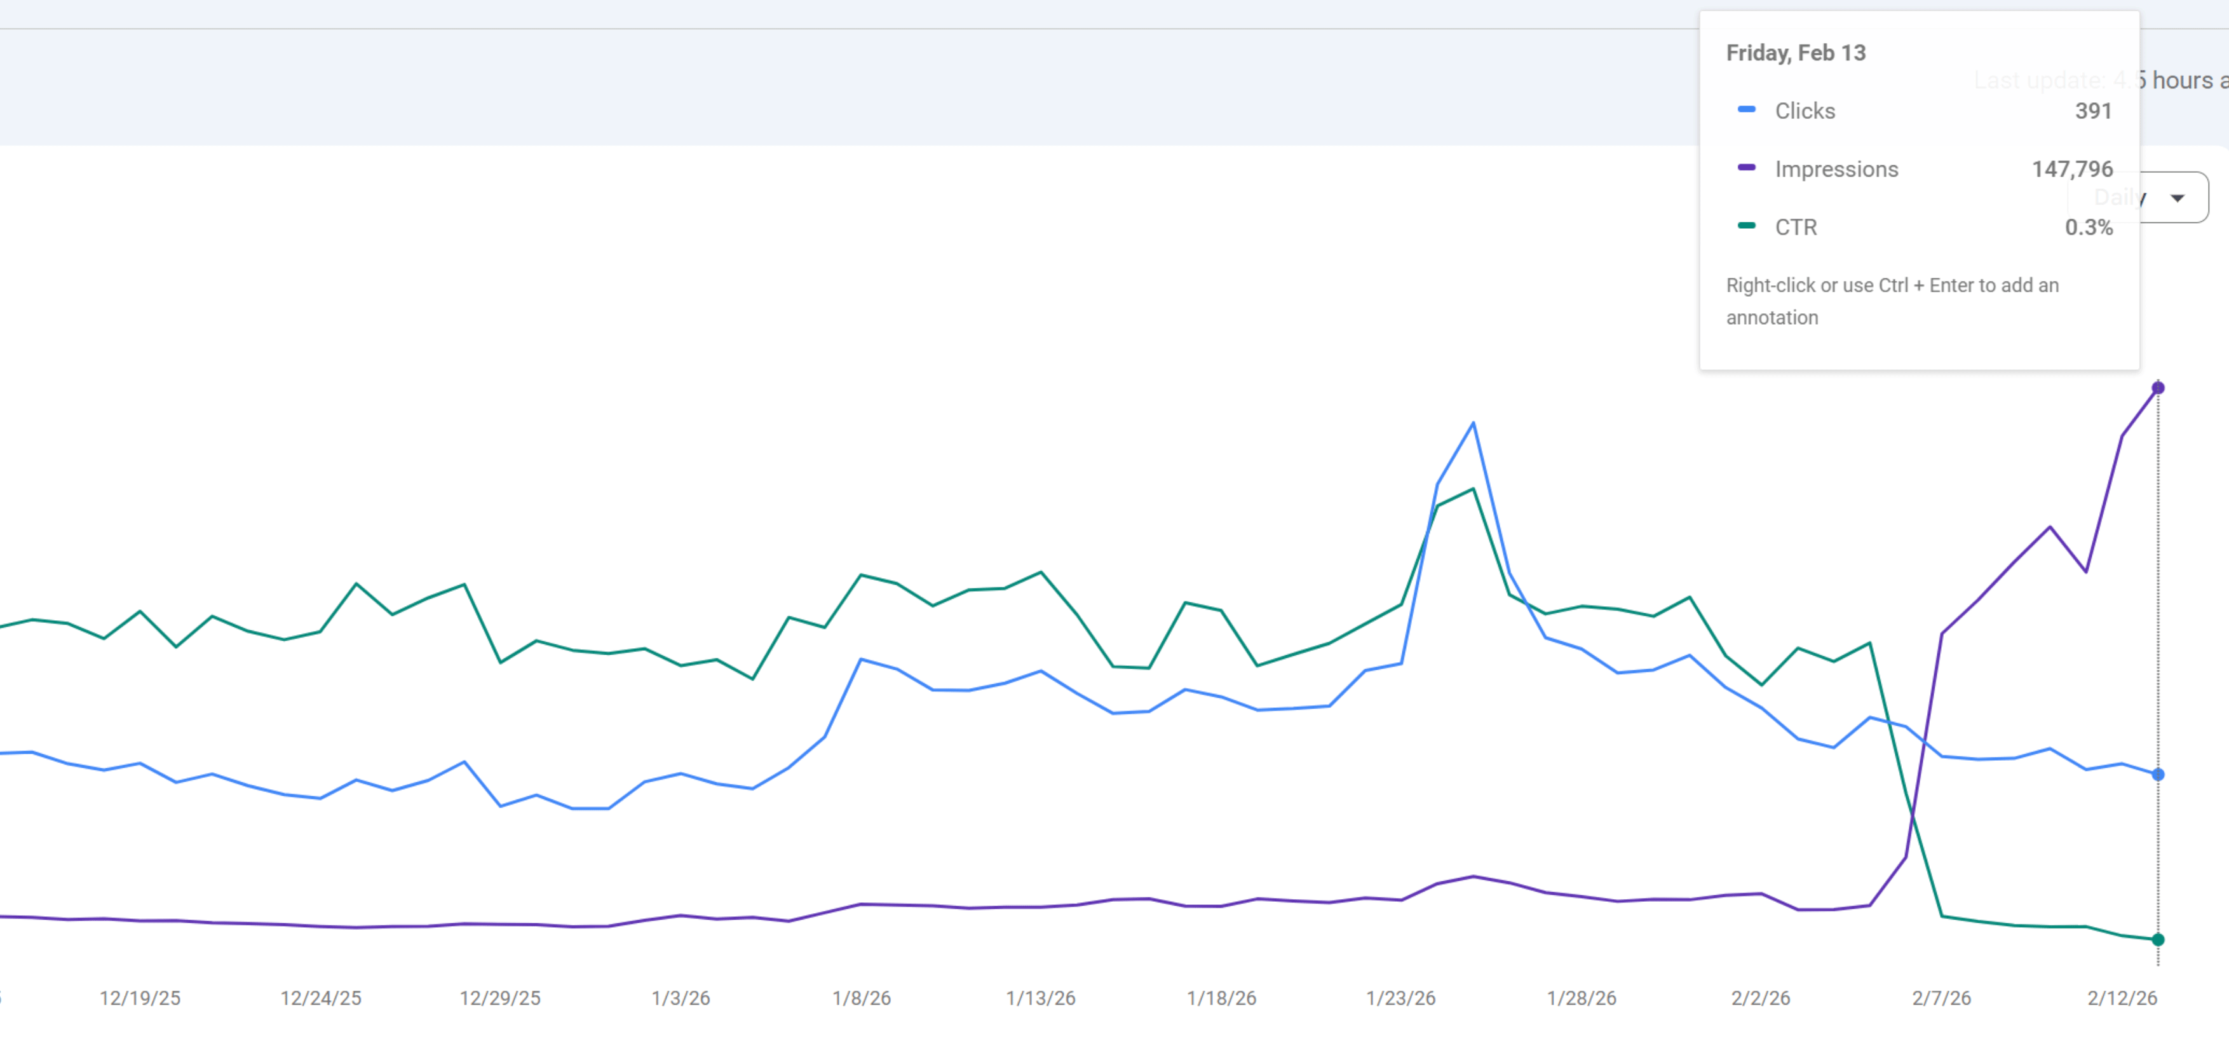Select the 1/13/26 date axis label
Screen dimensions: 2229x1046
pyautogui.click(x=1040, y=998)
